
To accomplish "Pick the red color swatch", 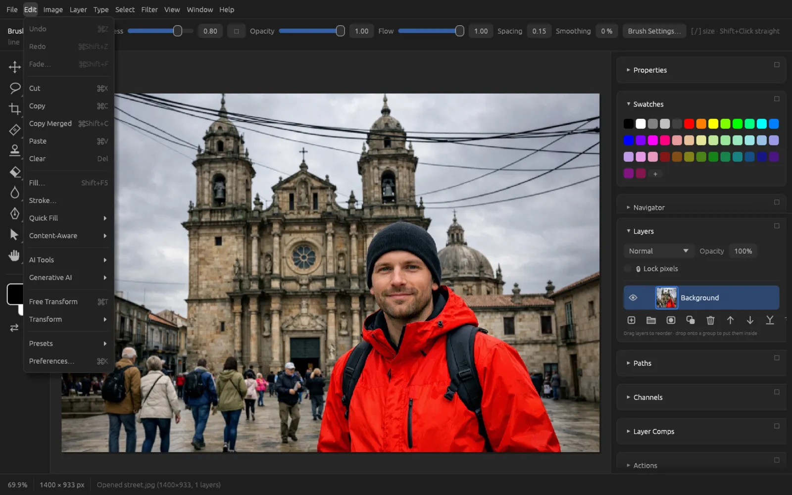I will (x=689, y=124).
